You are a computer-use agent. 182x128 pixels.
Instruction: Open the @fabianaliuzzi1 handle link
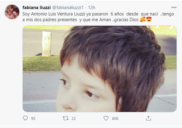68,8
